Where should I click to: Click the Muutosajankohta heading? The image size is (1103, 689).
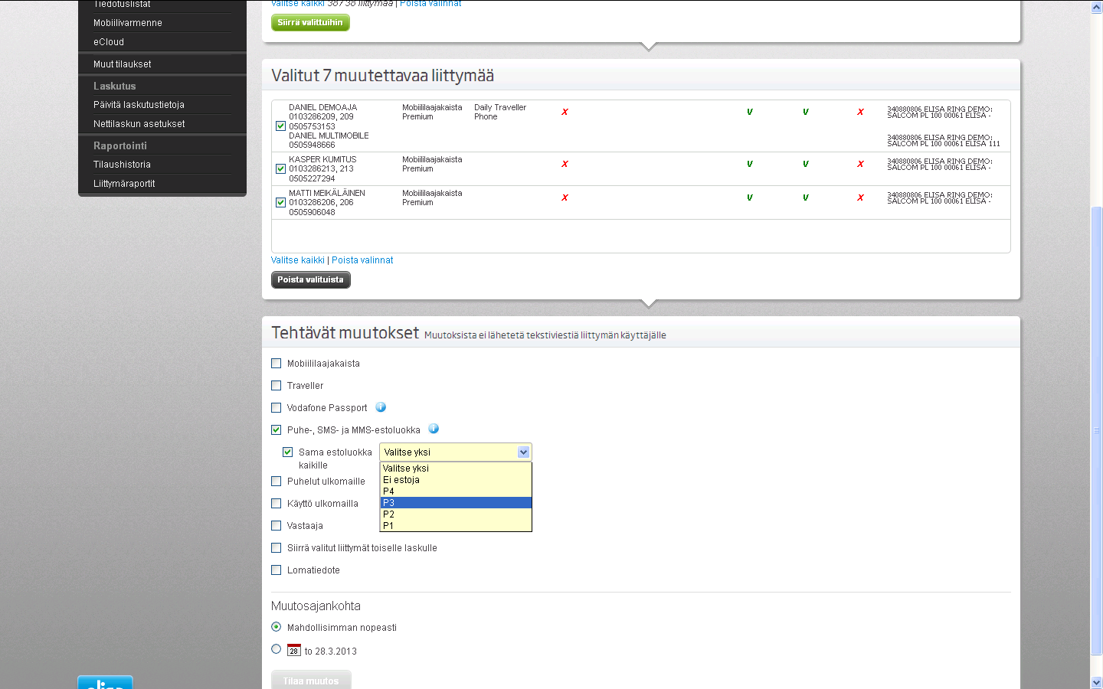316,606
